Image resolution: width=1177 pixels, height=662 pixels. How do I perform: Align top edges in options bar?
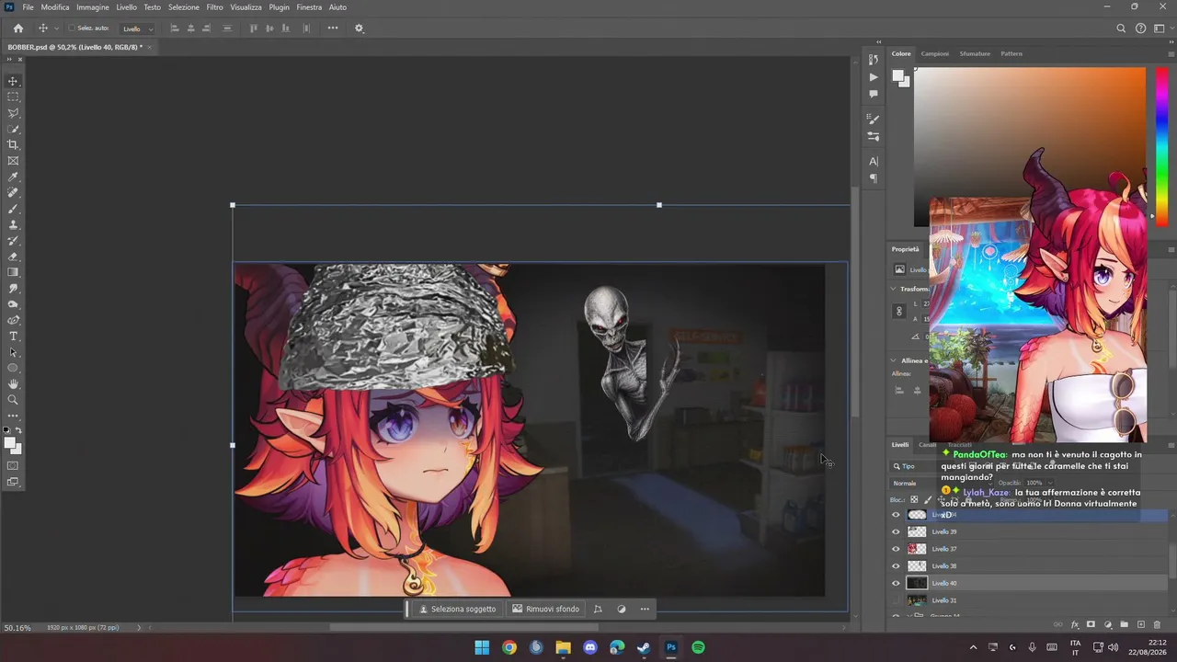point(254,29)
